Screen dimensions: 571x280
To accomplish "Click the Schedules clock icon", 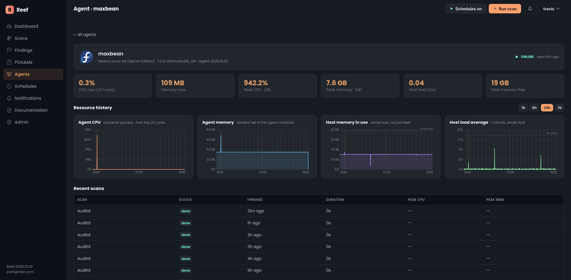I will (x=9, y=86).
